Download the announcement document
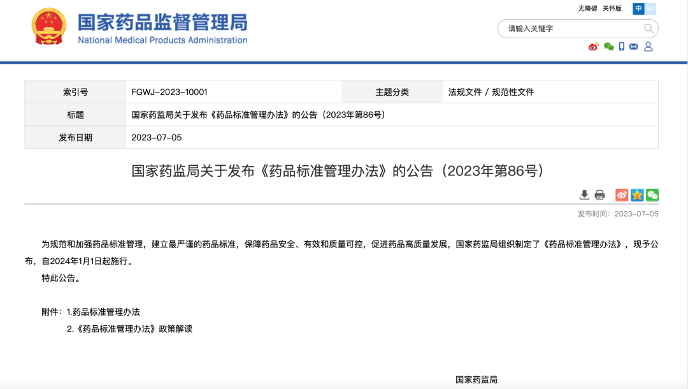This screenshot has width=688, height=389. pos(585,195)
